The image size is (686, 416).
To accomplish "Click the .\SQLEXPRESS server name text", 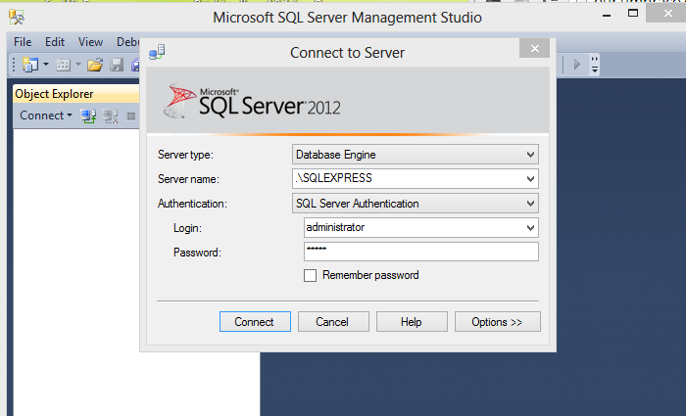I will pyautogui.click(x=334, y=178).
